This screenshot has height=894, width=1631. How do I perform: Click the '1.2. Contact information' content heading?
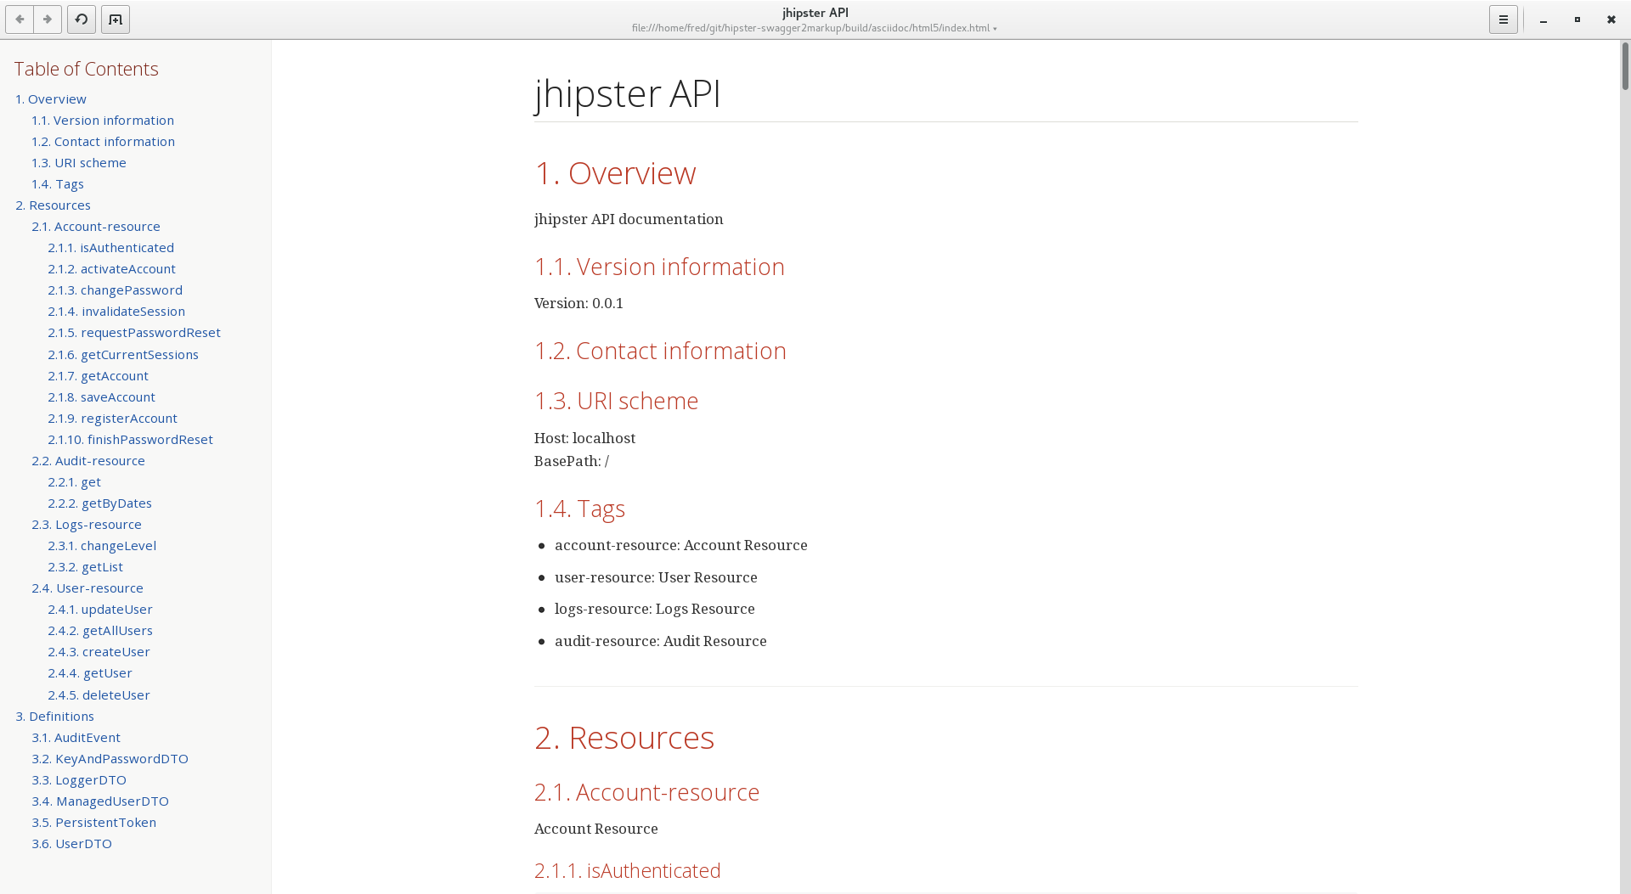(x=660, y=351)
